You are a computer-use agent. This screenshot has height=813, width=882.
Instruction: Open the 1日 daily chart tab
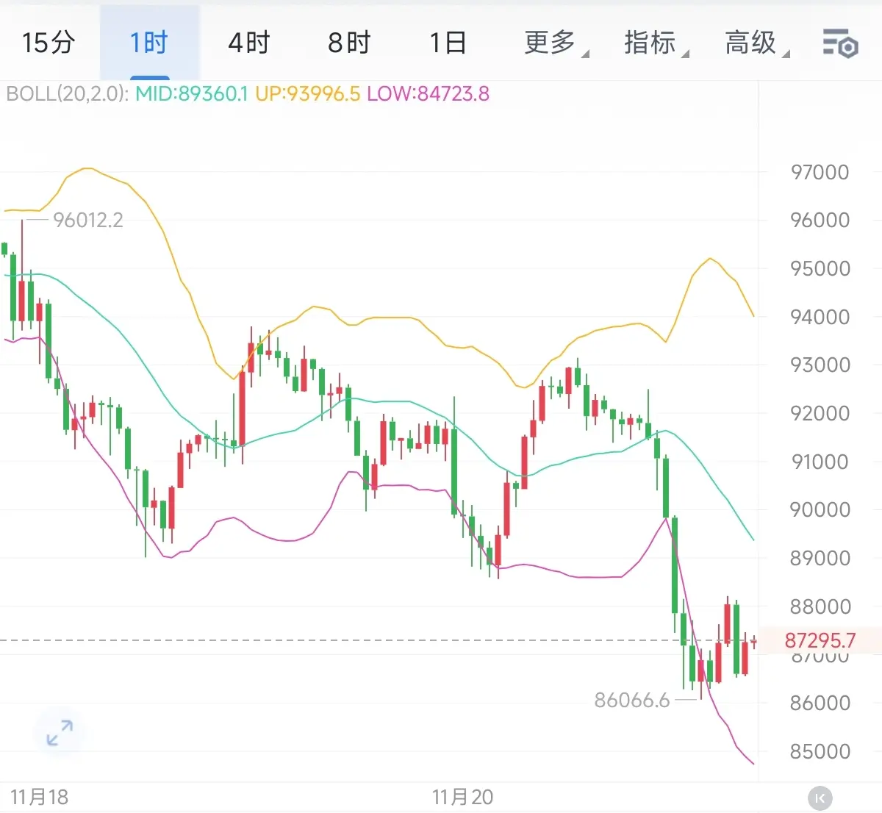pos(448,43)
